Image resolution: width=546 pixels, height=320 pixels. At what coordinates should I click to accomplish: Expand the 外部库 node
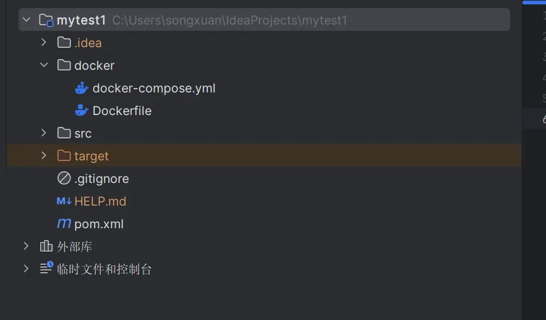click(26, 246)
